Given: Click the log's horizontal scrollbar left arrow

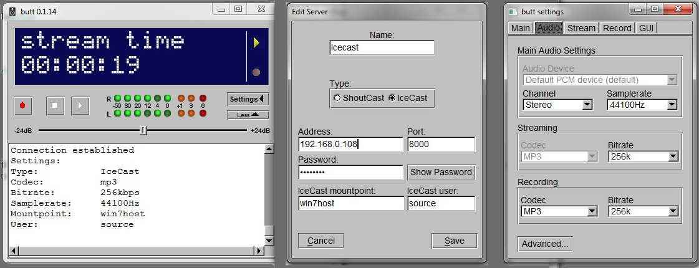Looking at the screenshot, I should pyautogui.click(x=14, y=251).
